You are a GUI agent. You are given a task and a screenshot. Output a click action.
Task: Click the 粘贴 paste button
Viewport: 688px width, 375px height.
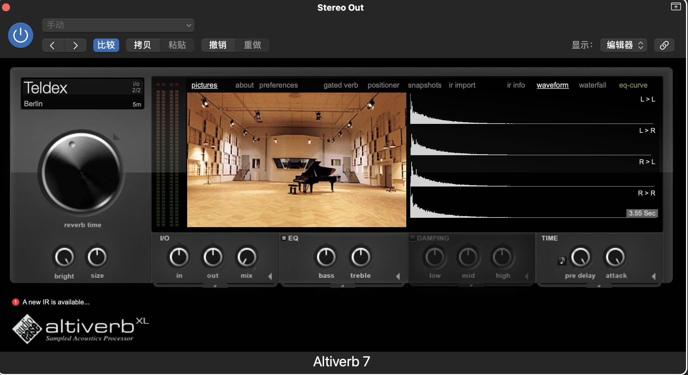tap(177, 45)
